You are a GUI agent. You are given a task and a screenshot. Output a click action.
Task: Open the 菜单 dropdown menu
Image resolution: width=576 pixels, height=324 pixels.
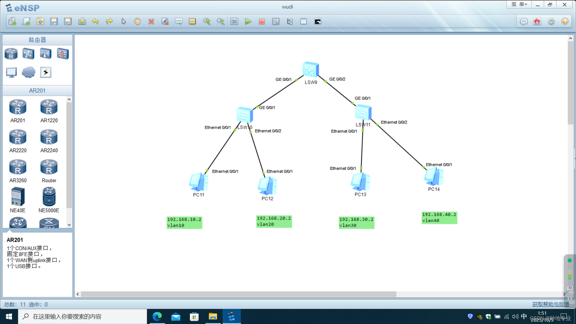point(519,4)
